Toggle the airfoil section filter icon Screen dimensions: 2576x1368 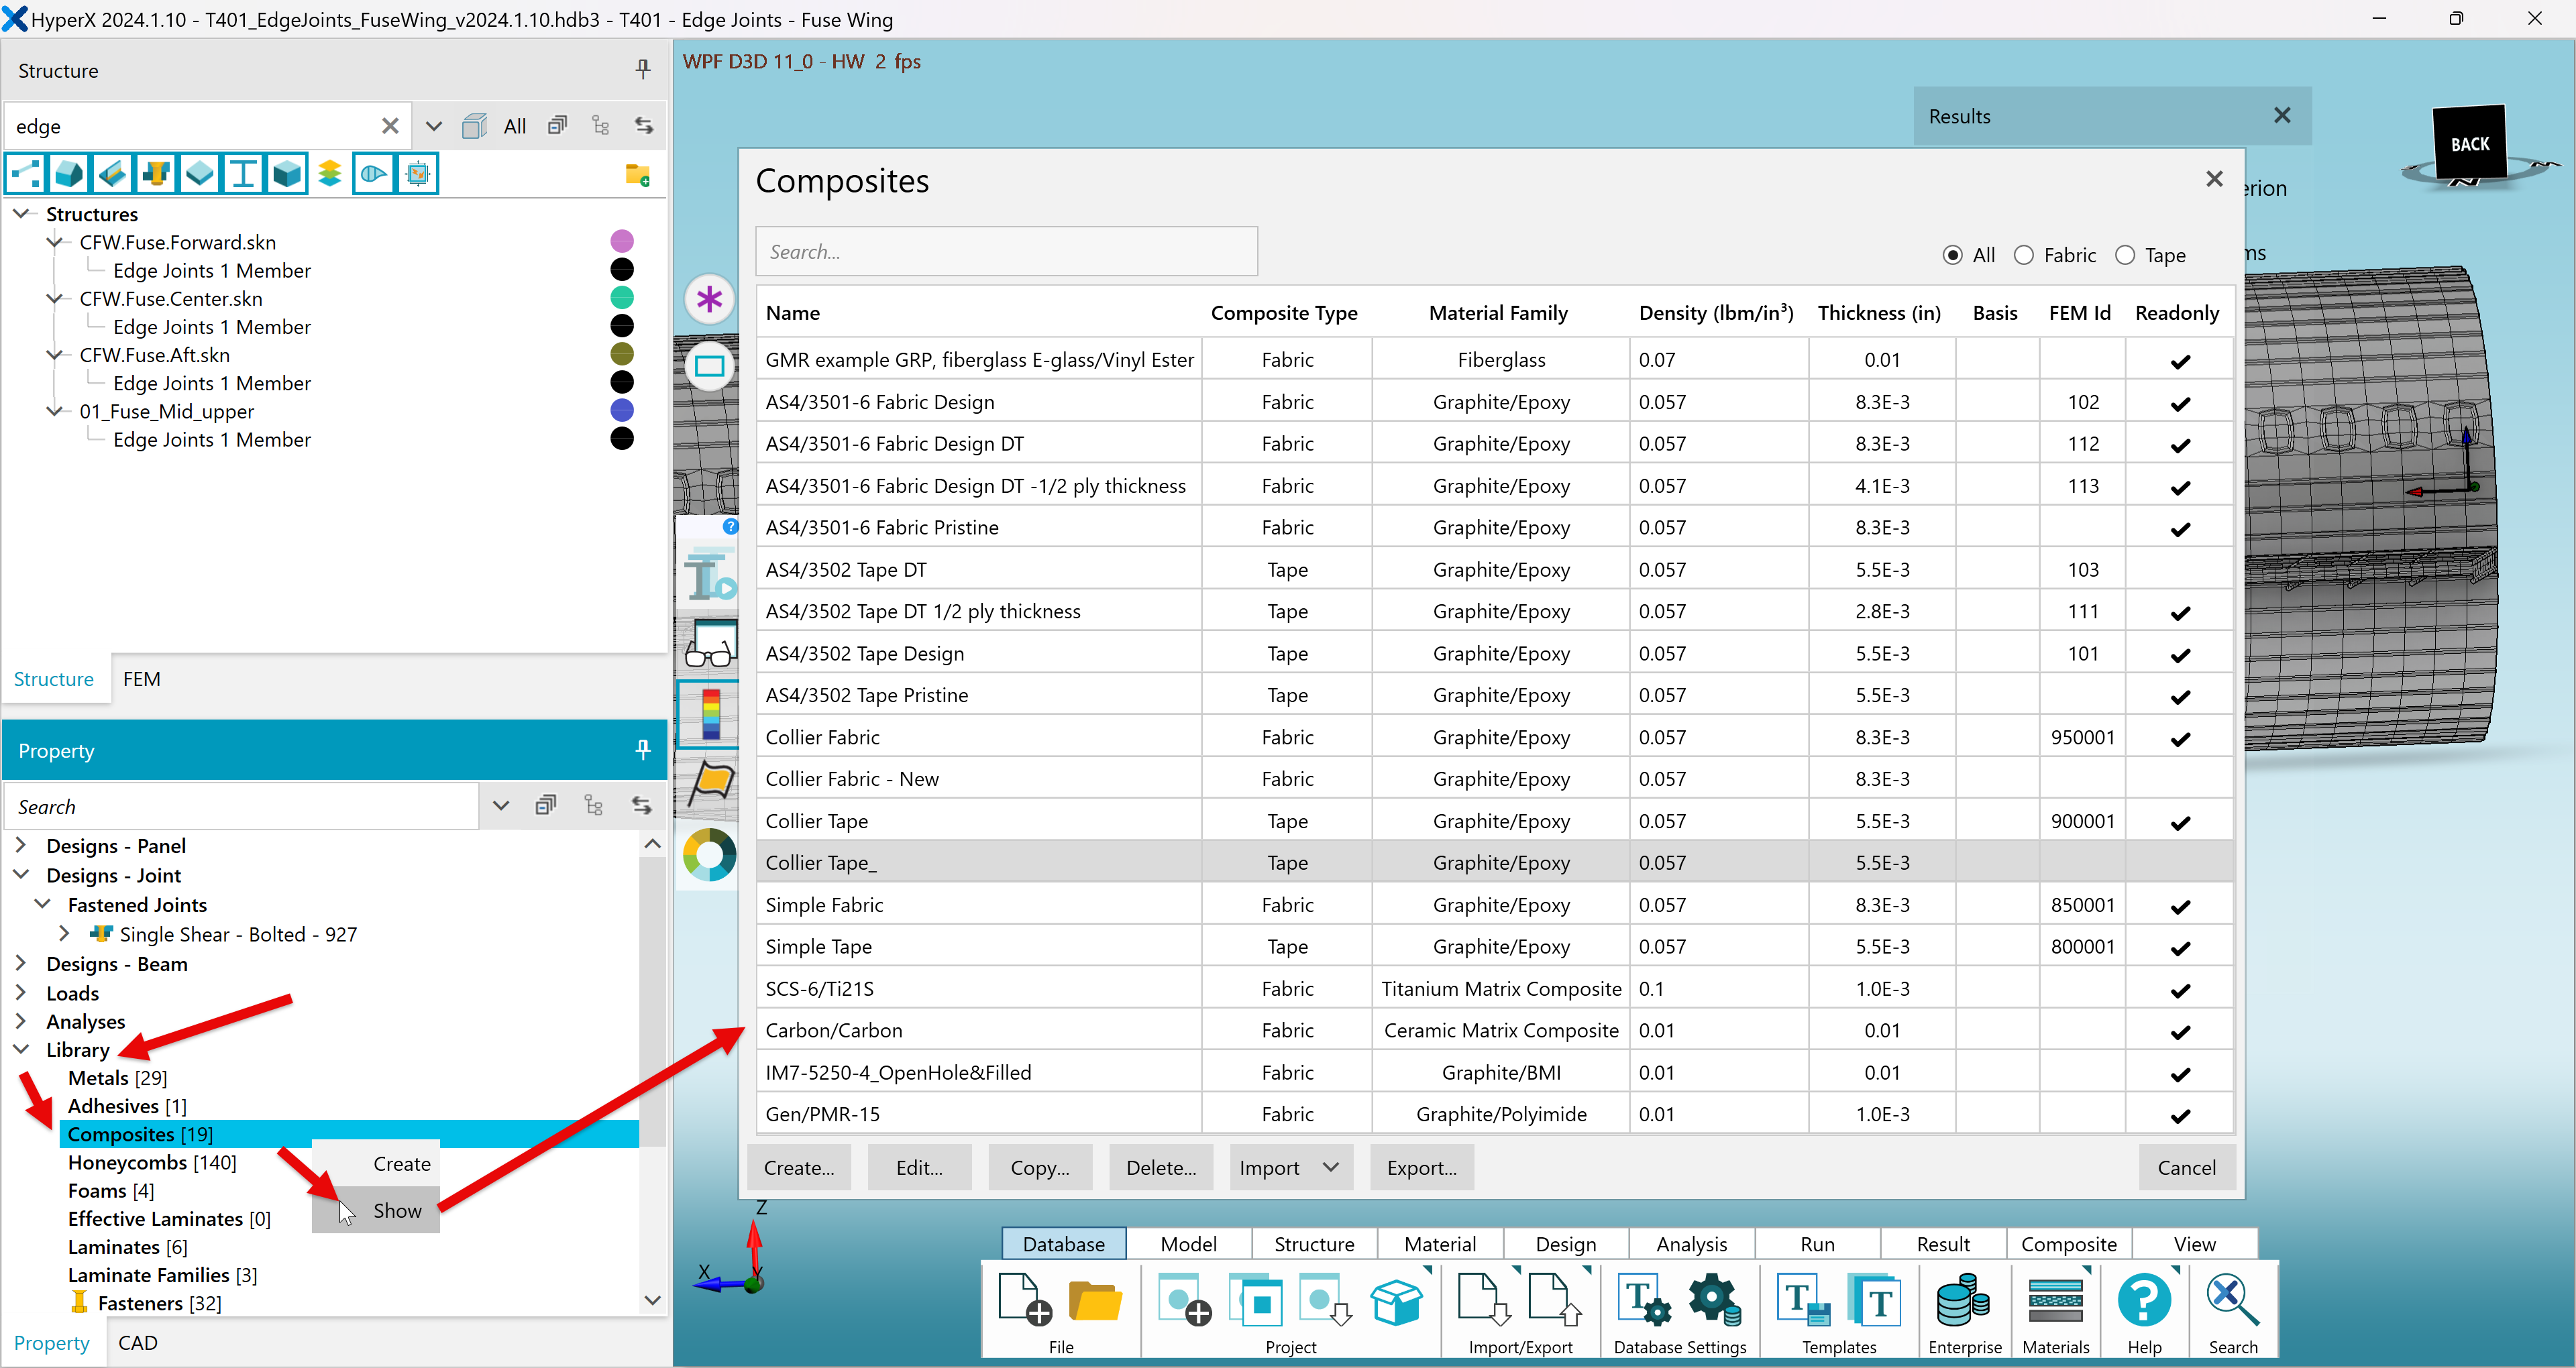[x=374, y=173]
